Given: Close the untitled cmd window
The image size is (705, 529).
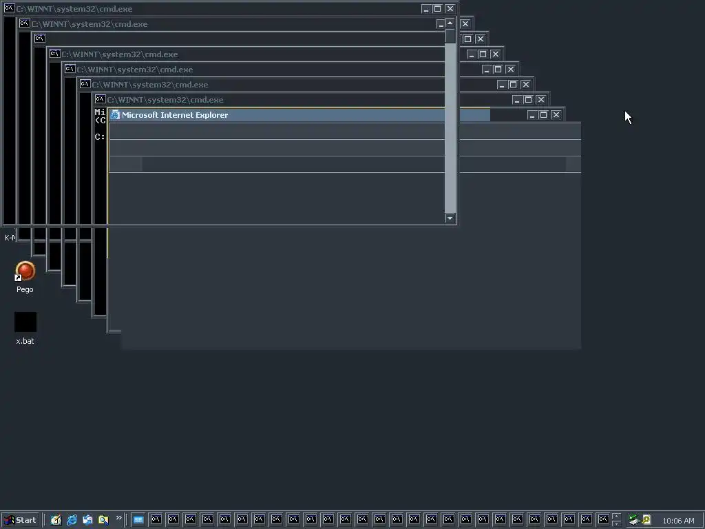Looking at the screenshot, I should (x=480, y=39).
